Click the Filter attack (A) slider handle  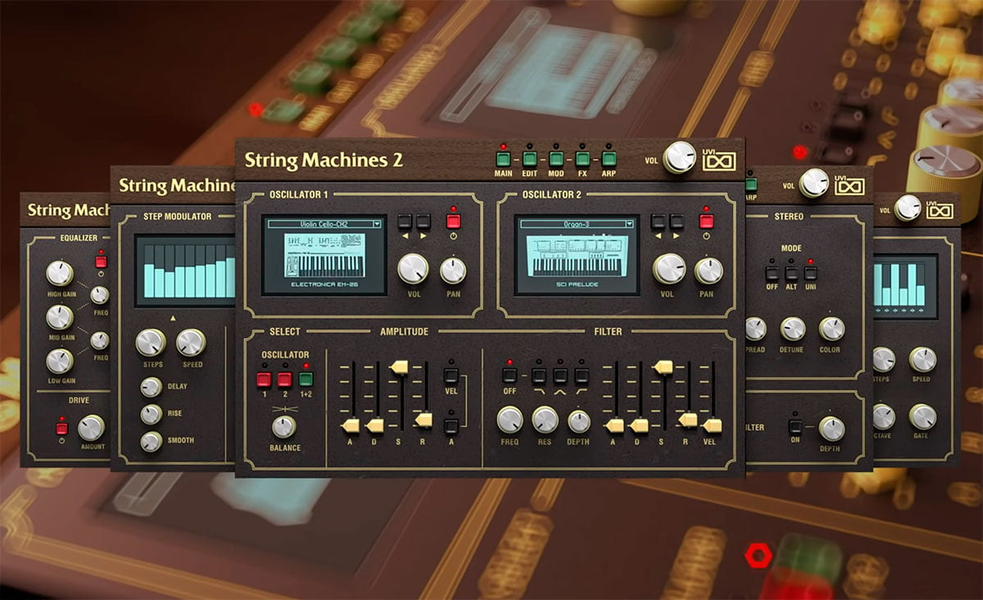[x=614, y=425]
